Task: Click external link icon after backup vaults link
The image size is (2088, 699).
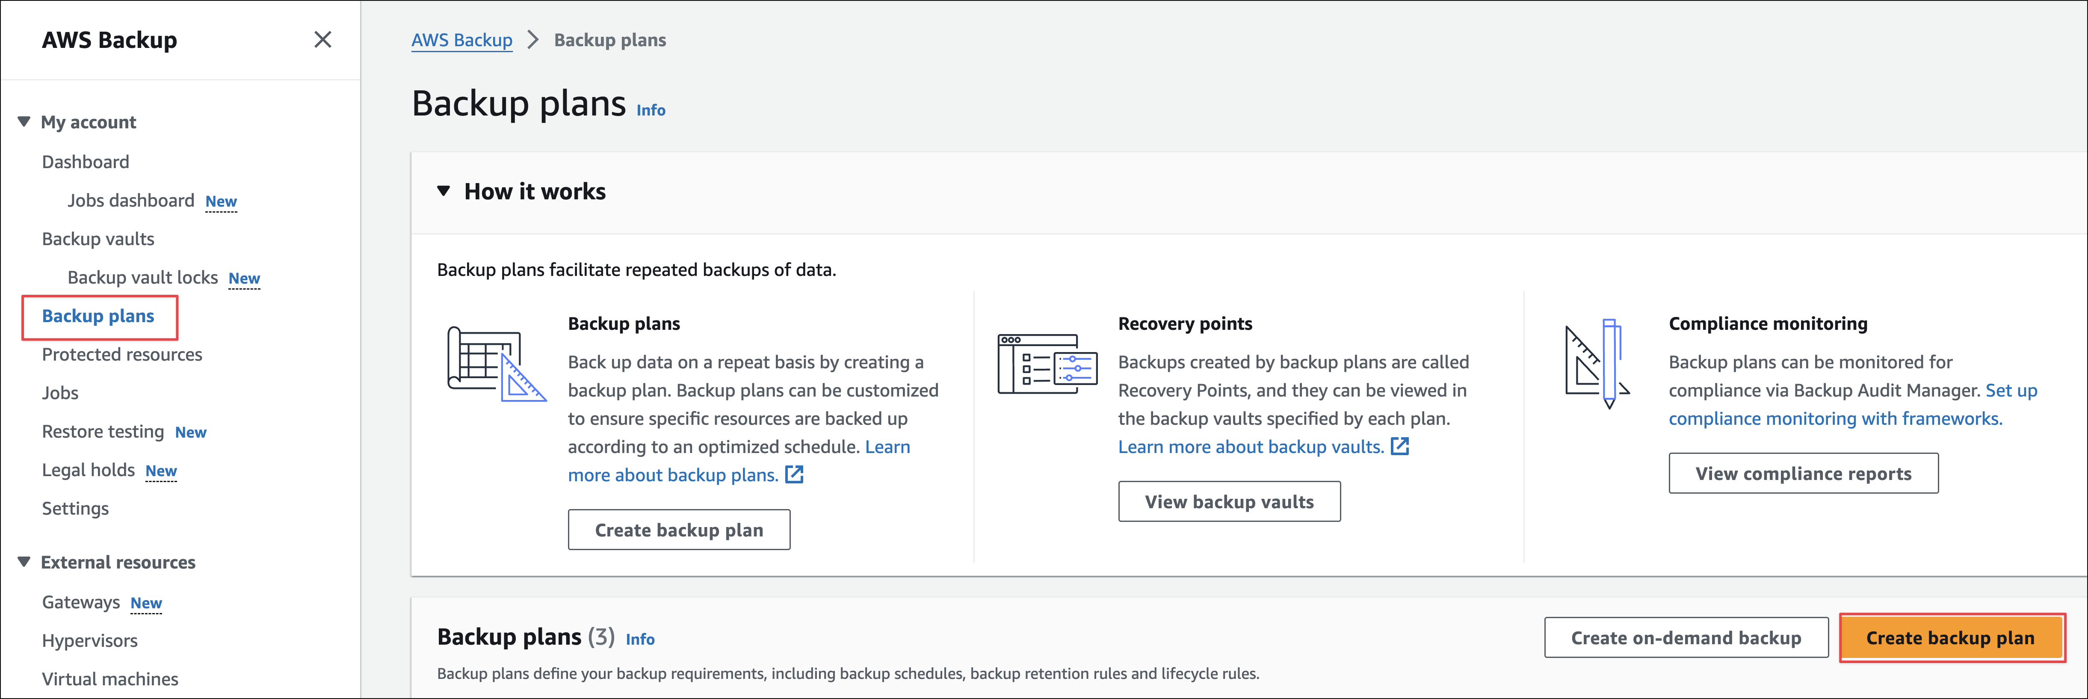Action: tap(1400, 447)
